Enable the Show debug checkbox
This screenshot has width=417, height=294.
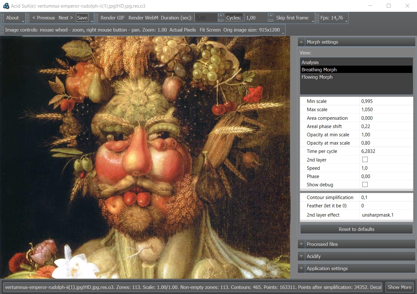365,184
